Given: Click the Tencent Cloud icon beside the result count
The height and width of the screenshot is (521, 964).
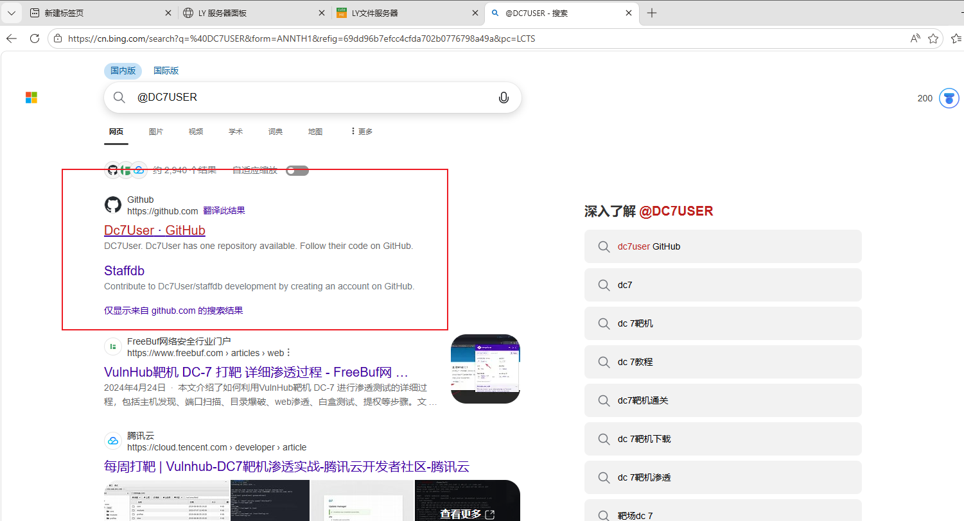Looking at the screenshot, I should click(x=139, y=170).
